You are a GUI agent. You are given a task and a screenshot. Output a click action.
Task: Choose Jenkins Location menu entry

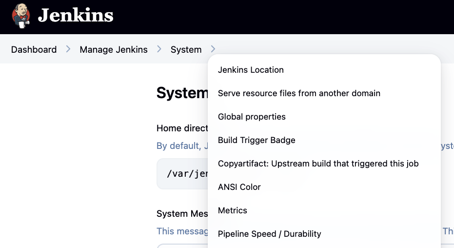pyautogui.click(x=324, y=70)
